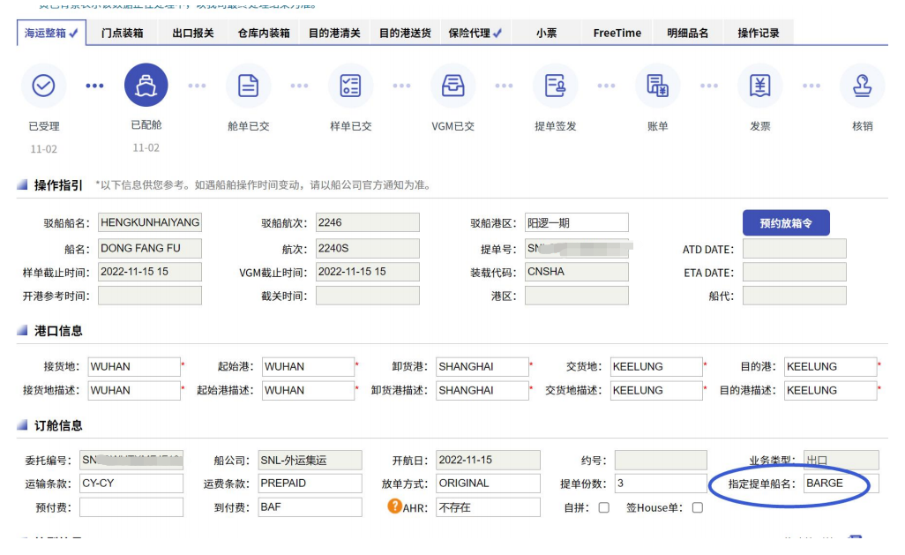
Task: Click the 卸货港描述 field
Action: [482, 390]
